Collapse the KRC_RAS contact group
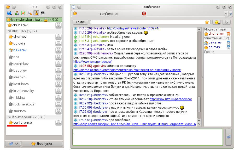 (x=10, y=31)
